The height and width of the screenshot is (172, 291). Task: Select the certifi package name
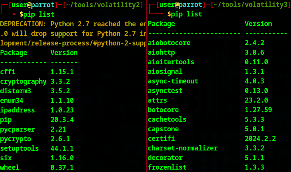click(x=161, y=139)
